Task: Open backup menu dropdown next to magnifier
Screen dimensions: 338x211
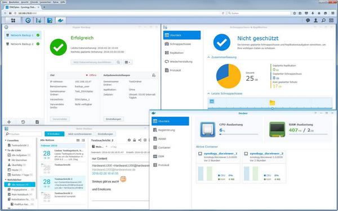Action: click(x=127, y=62)
